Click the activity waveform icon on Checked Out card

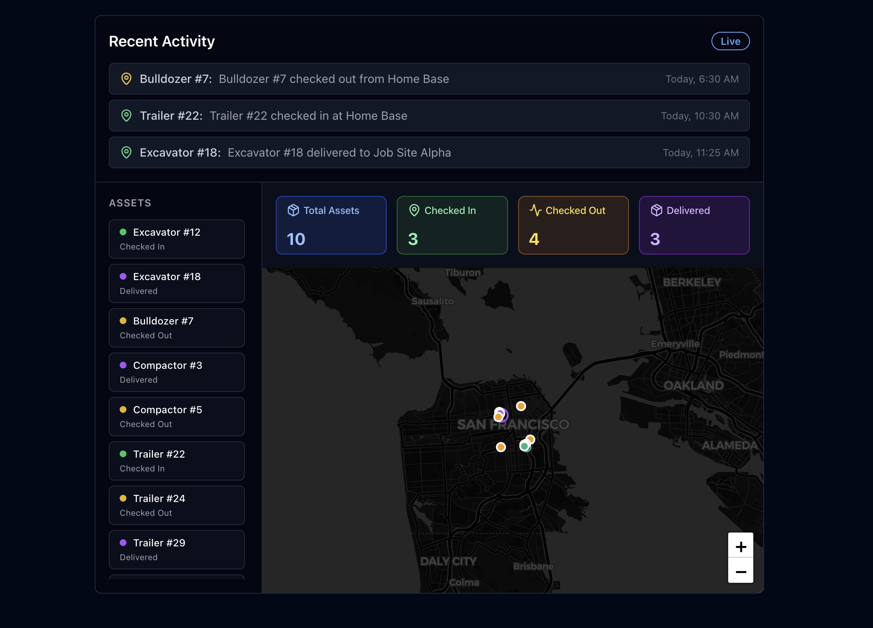[536, 210]
